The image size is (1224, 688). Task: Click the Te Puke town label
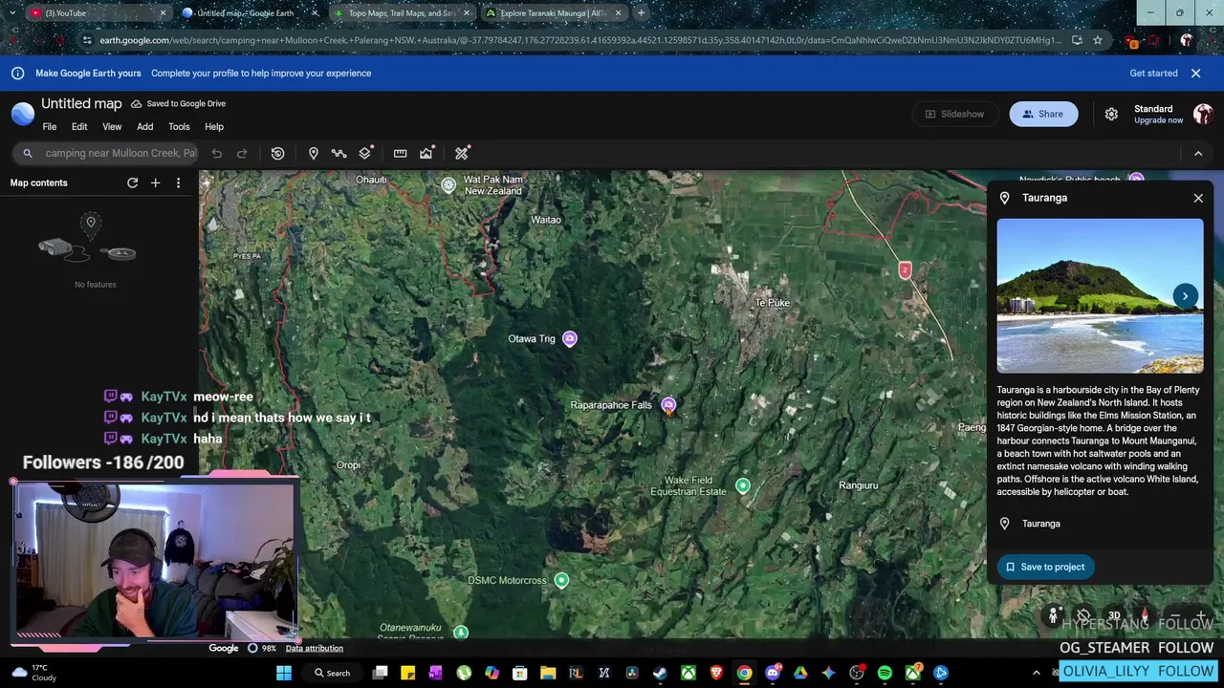(x=773, y=303)
